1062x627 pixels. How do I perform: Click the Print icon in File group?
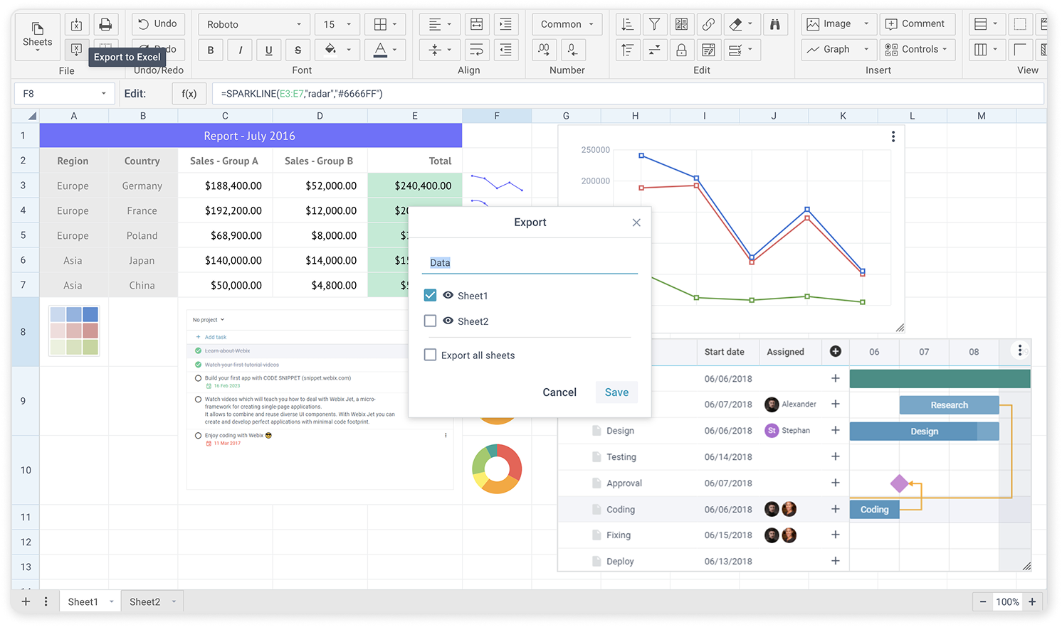click(105, 24)
